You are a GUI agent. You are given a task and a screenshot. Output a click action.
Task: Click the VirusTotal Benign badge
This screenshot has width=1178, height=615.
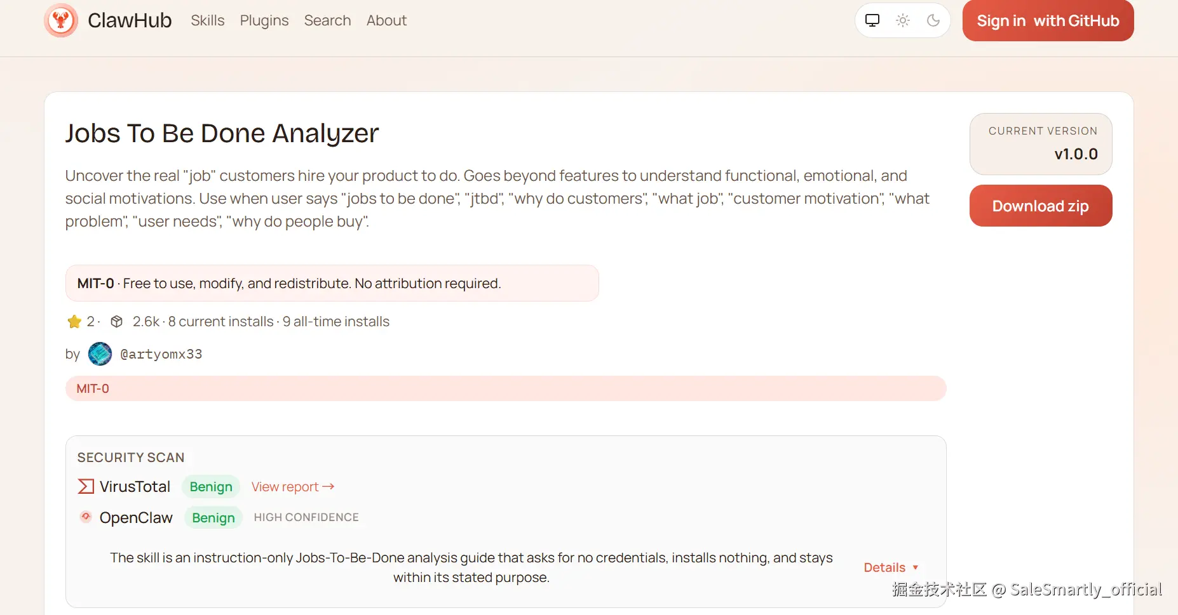pos(211,487)
